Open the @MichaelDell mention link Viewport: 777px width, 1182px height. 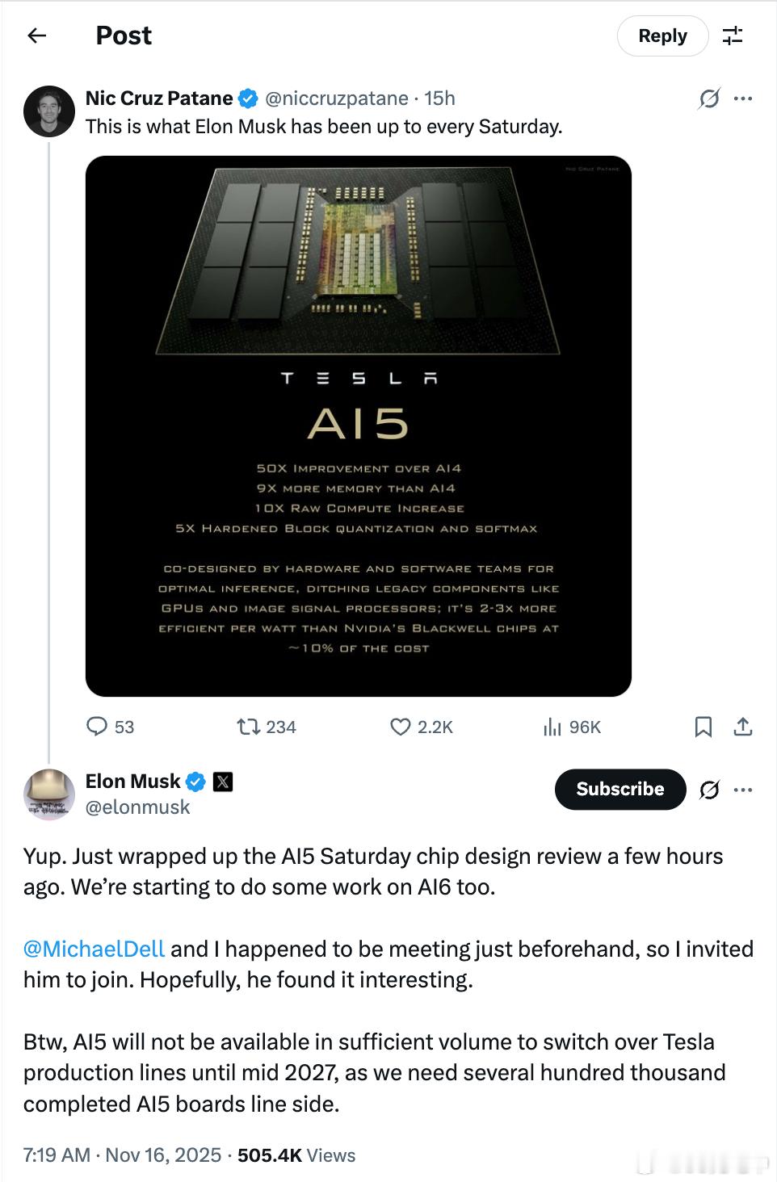point(94,949)
